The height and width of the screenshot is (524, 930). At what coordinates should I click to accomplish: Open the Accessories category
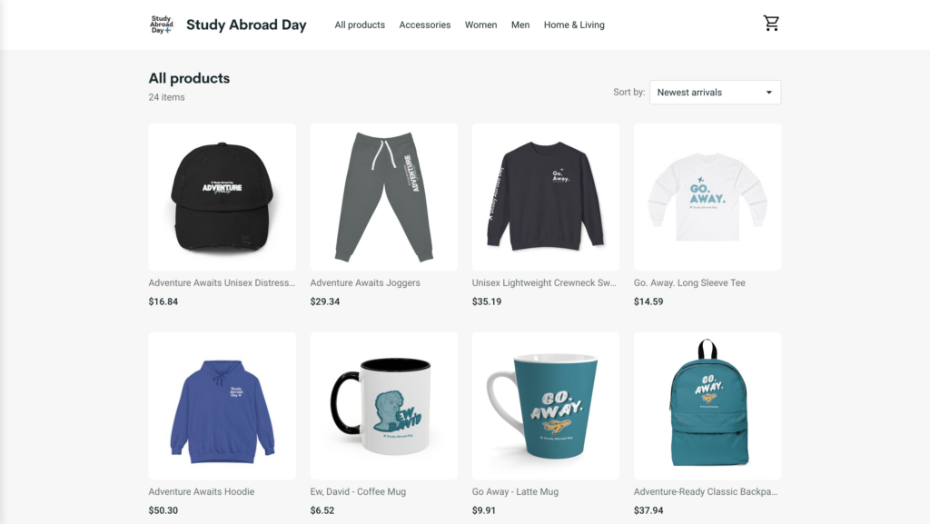pos(425,25)
